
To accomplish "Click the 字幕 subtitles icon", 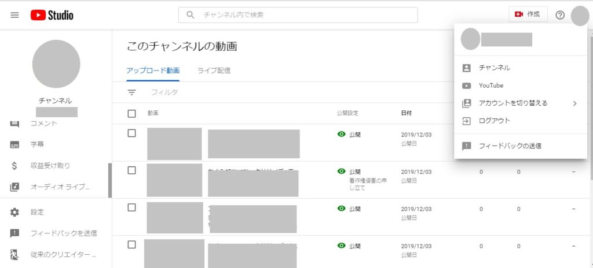I will tap(14, 144).
